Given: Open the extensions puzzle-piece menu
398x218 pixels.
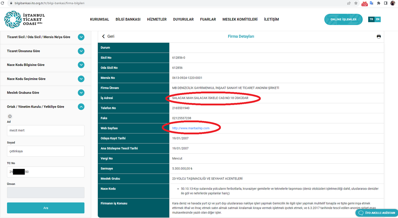Looking at the screenshot, I should pyautogui.click(x=378, y=3).
